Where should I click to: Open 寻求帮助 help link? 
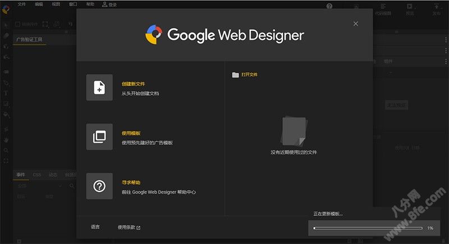131,182
